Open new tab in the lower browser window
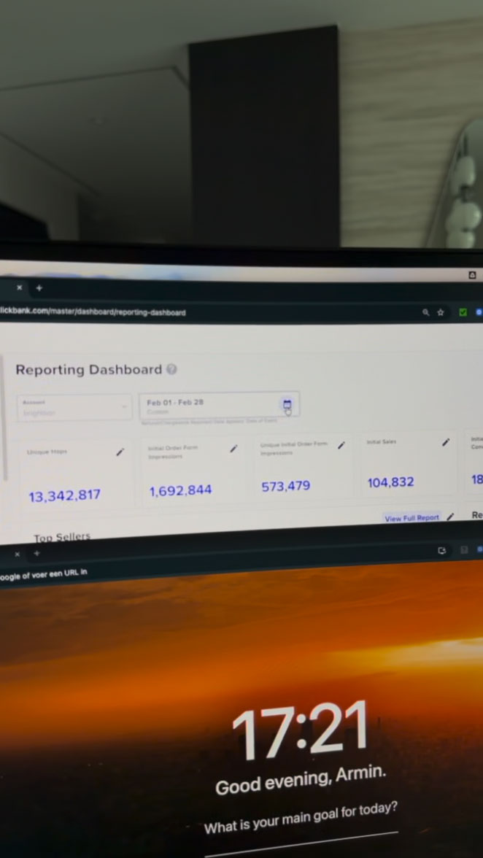This screenshot has height=858, width=483. tap(37, 554)
